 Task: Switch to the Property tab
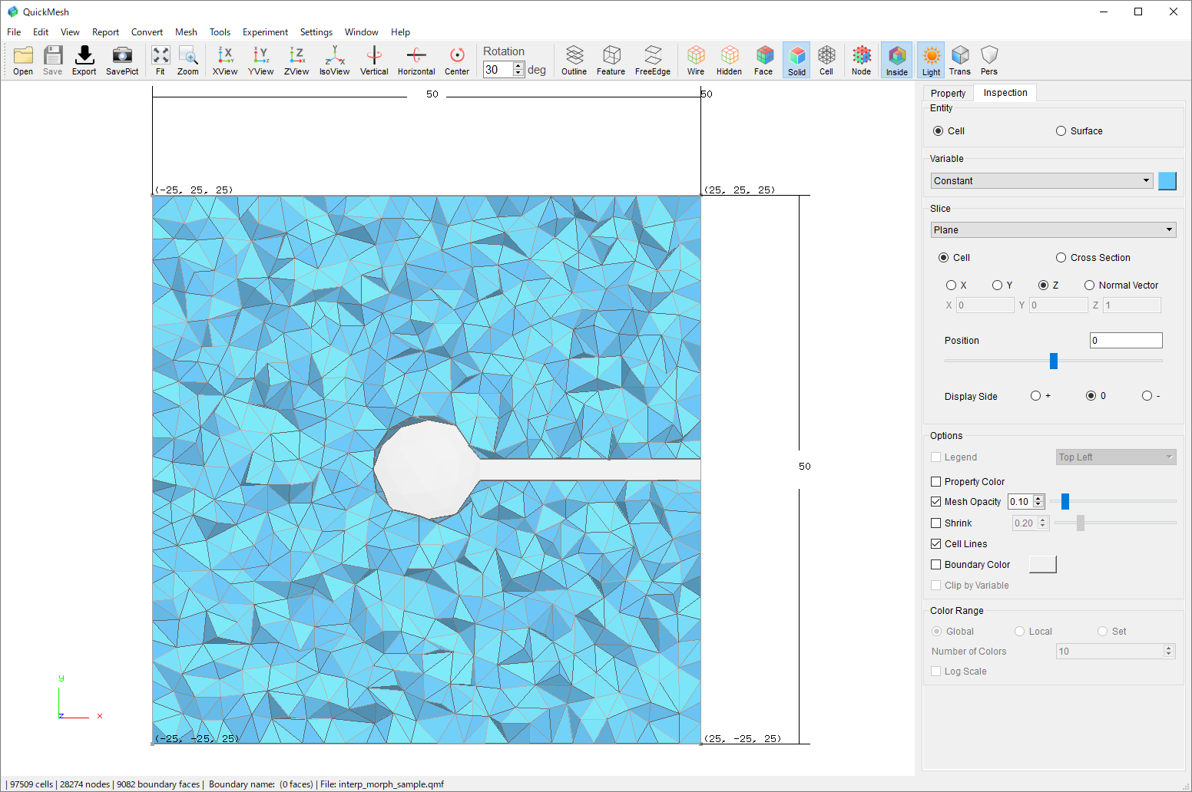click(x=948, y=92)
